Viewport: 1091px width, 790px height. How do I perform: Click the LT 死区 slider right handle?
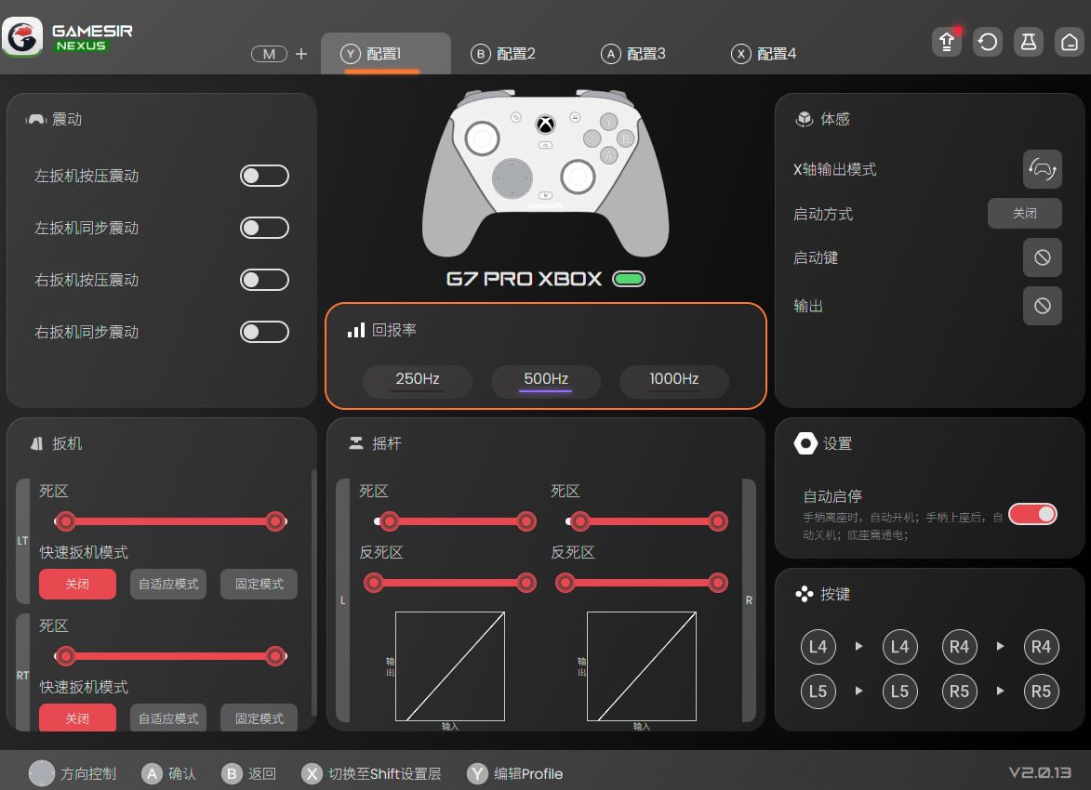(275, 520)
